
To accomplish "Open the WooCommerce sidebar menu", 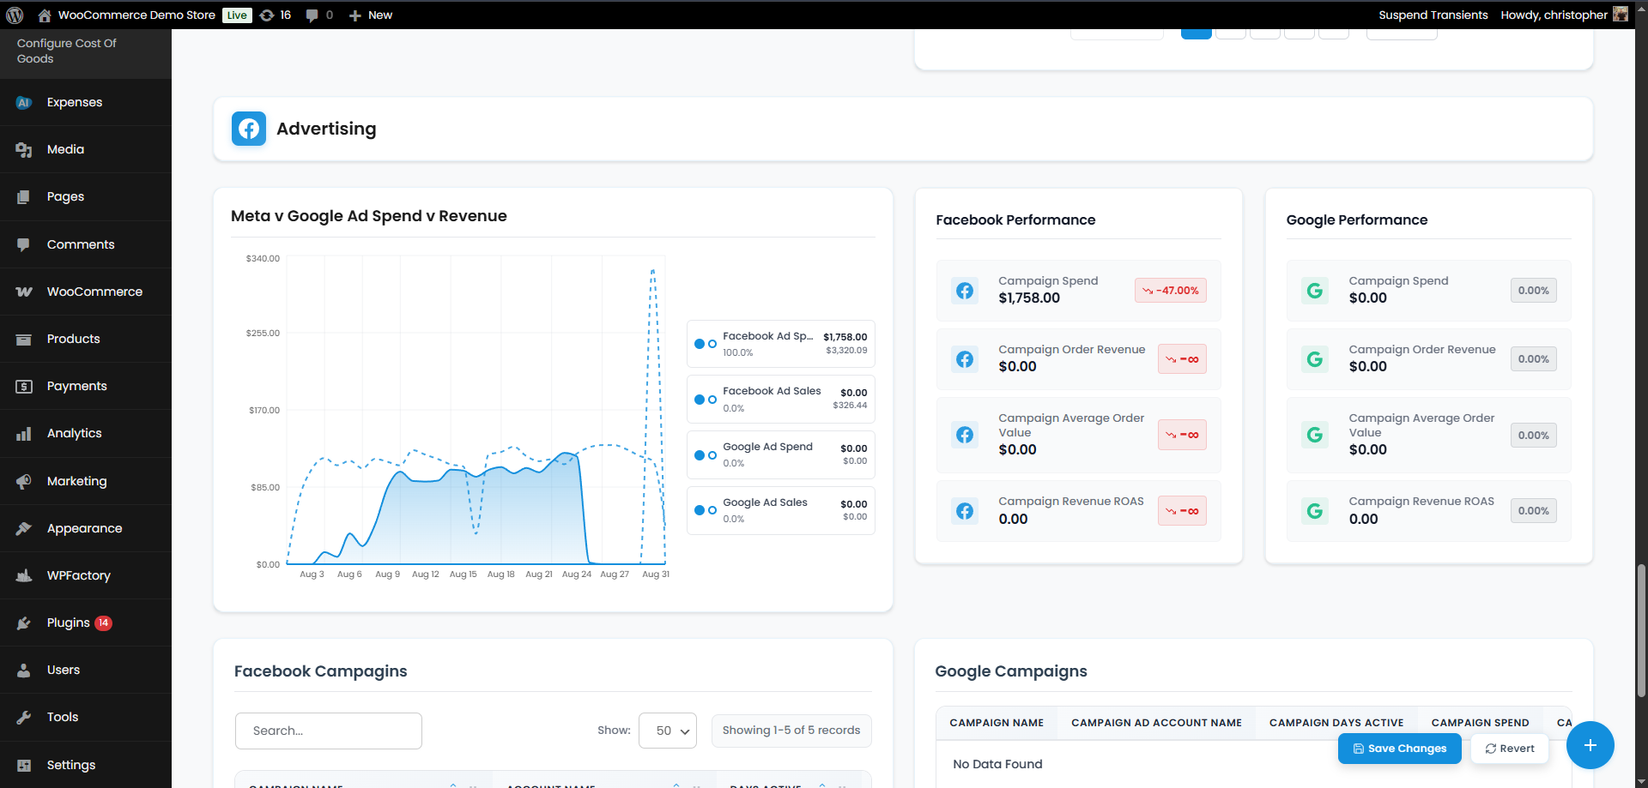I will coord(94,292).
